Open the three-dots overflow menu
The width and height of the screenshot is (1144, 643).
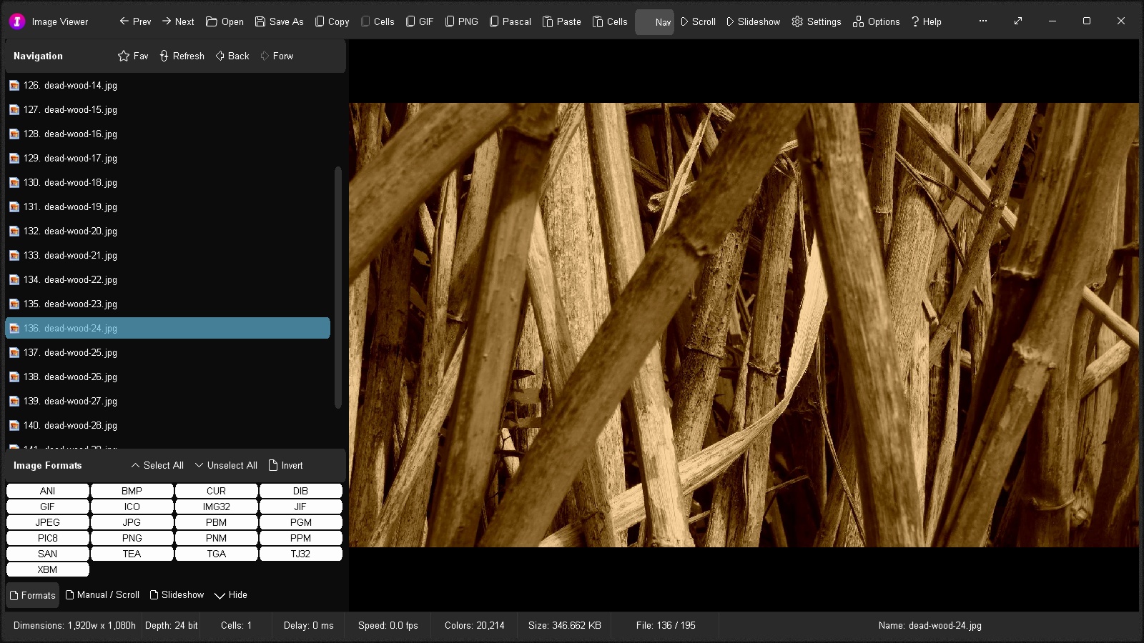tap(983, 21)
